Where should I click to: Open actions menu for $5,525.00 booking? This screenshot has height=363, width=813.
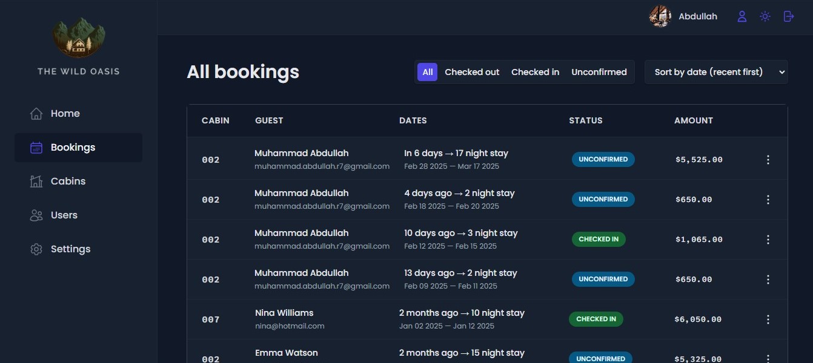768,160
